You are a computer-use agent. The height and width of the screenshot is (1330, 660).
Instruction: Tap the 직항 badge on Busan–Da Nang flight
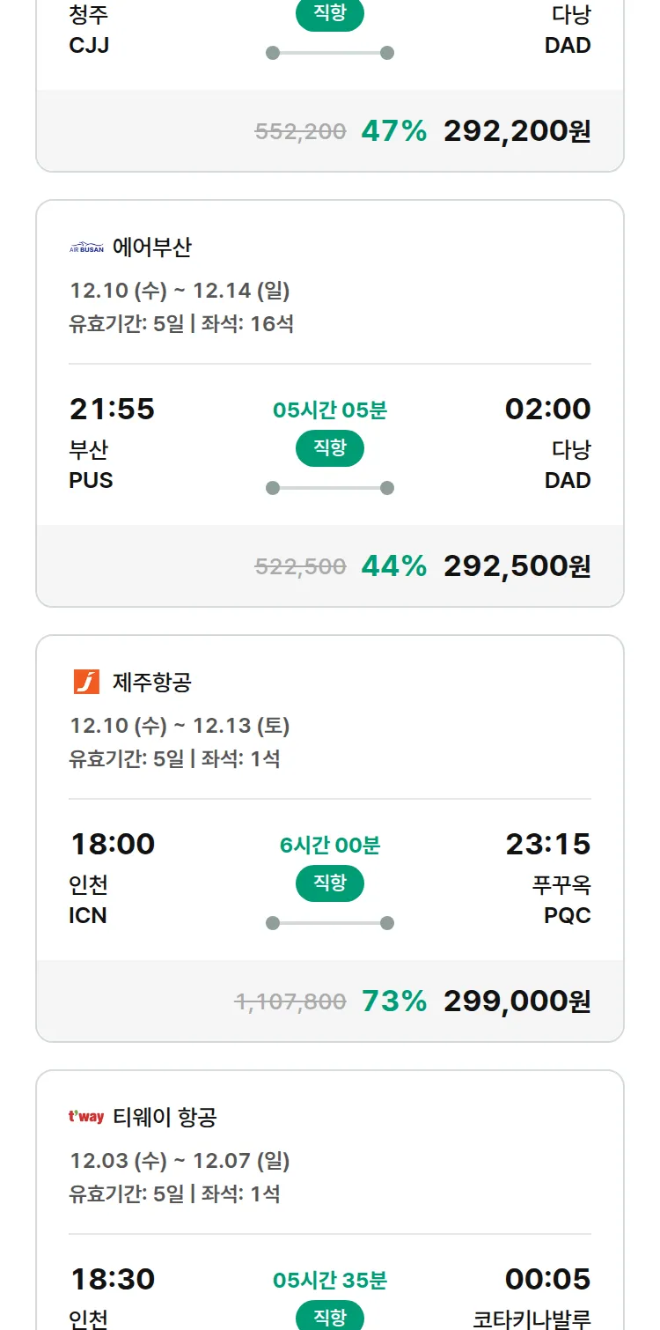(x=330, y=448)
